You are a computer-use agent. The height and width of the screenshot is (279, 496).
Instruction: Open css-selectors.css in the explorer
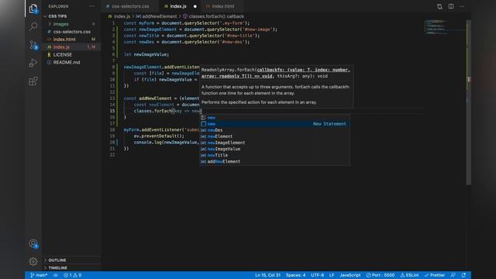tap(71, 32)
